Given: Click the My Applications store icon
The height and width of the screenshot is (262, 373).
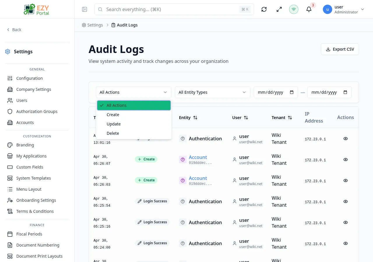Looking at the screenshot, I should (x=10, y=156).
